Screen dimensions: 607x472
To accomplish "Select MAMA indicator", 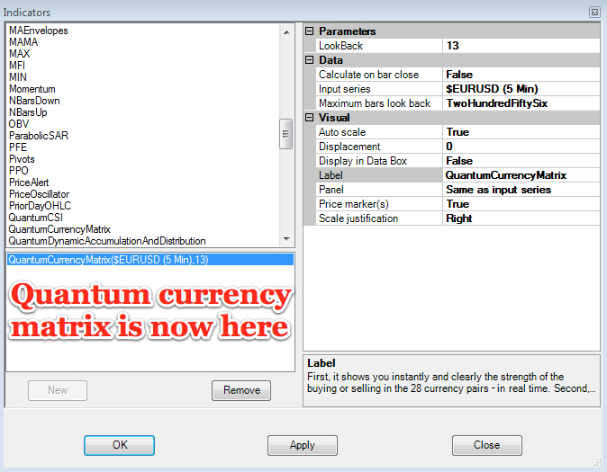I will [23, 42].
